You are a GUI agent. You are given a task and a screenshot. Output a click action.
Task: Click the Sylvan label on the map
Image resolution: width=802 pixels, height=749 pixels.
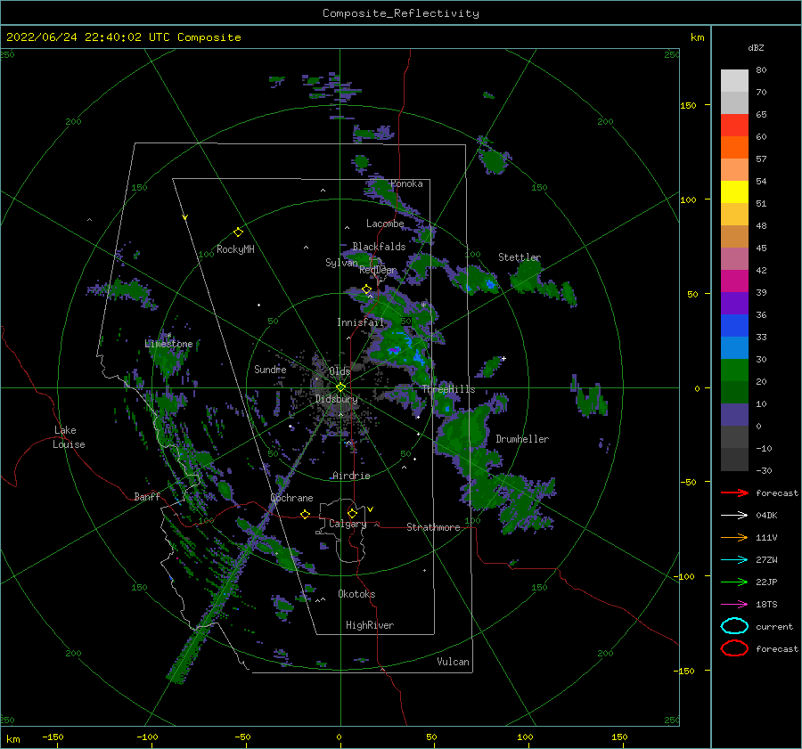[341, 263]
